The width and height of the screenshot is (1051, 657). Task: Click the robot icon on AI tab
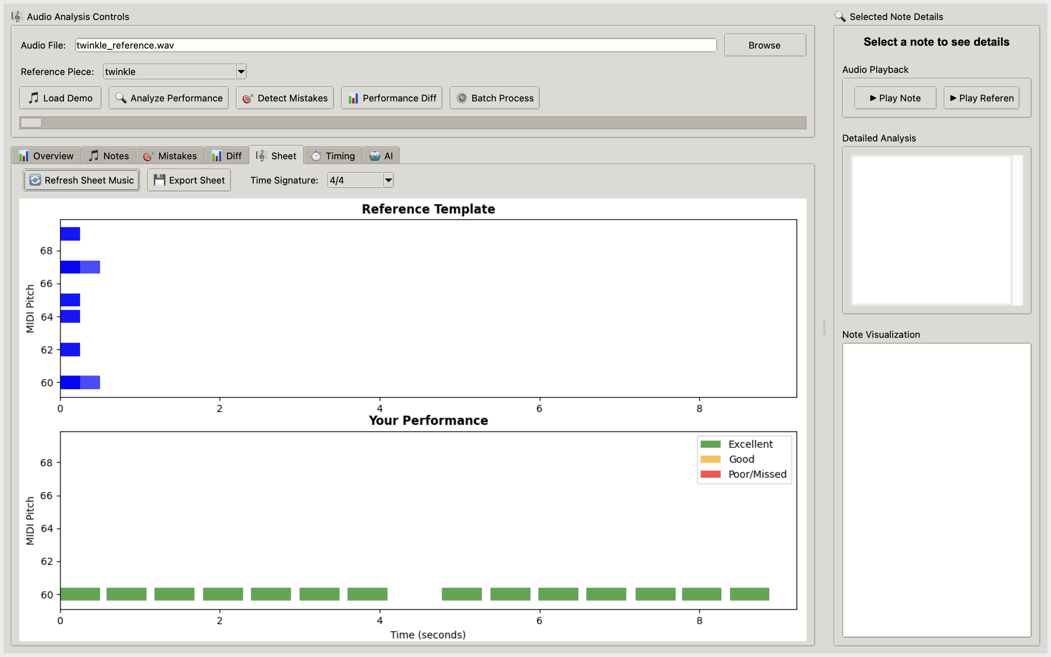click(x=374, y=156)
